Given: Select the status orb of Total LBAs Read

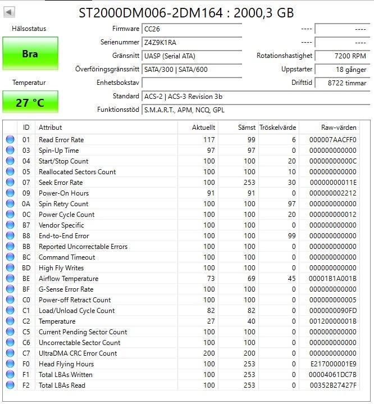Looking at the screenshot, I should click(10, 385).
